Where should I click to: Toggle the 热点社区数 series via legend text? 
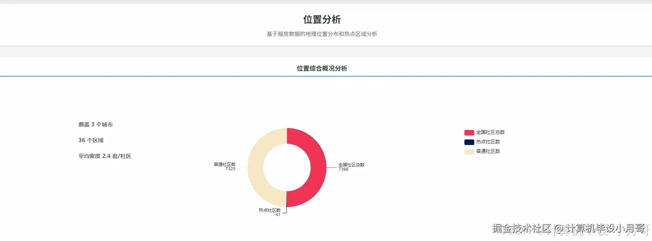coord(488,142)
